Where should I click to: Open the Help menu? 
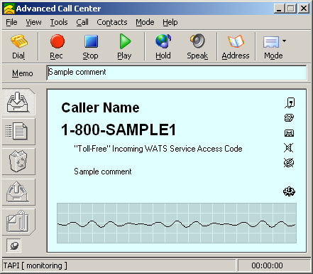(x=170, y=22)
